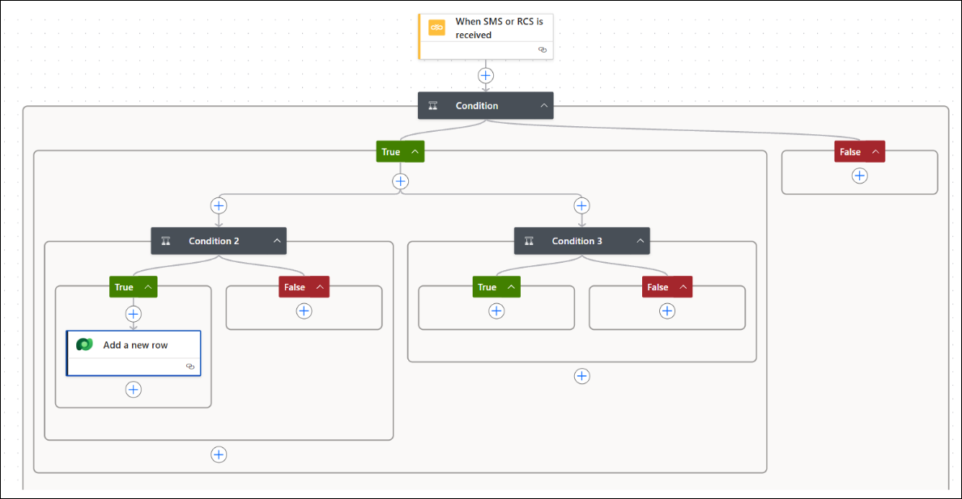Collapse True branch of Condition 2

[148, 287]
